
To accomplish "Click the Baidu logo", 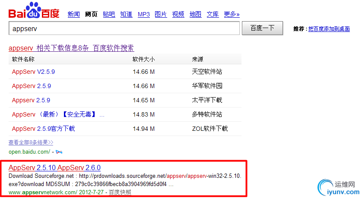I will click(34, 10).
